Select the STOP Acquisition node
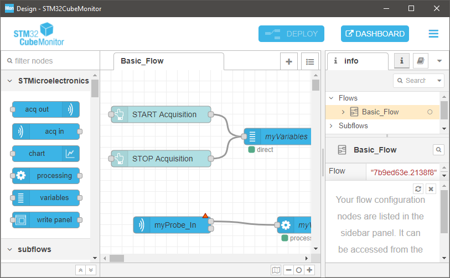This screenshot has height=278, width=450. click(162, 159)
